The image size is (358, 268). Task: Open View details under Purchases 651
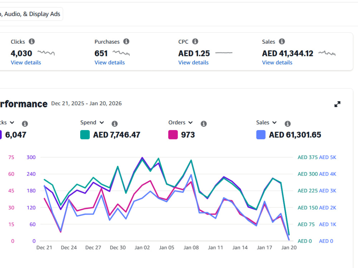click(x=110, y=63)
